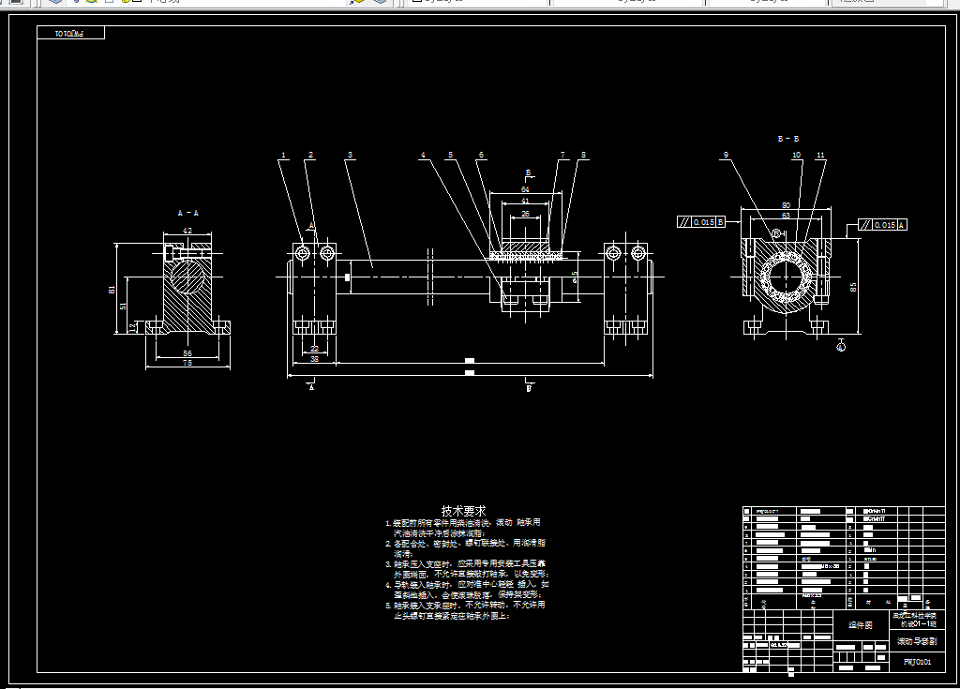Click the 技术要求 heading text
This screenshot has height=689, width=960.
(463, 511)
